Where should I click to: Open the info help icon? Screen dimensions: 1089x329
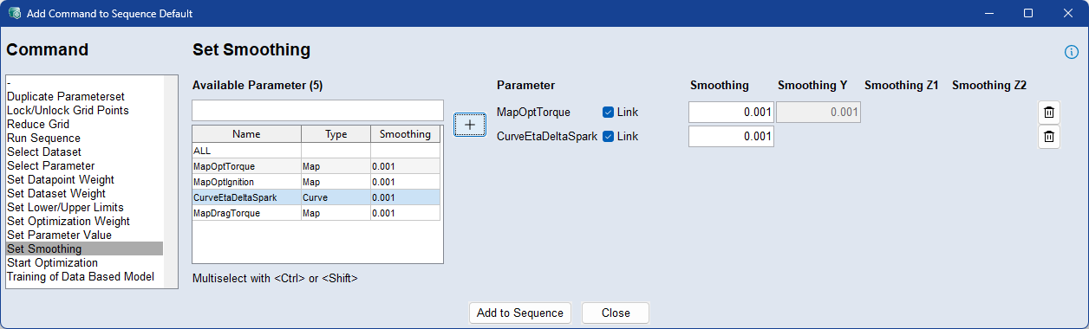pyautogui.click(x=1071, y=52)
